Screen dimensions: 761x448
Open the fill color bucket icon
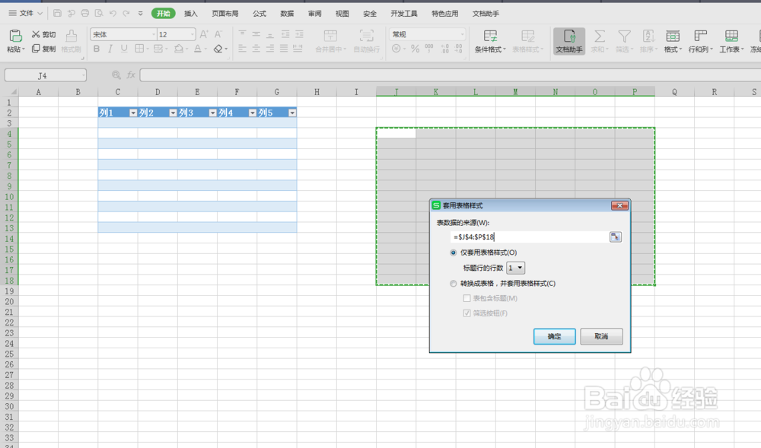click(179, 49)
